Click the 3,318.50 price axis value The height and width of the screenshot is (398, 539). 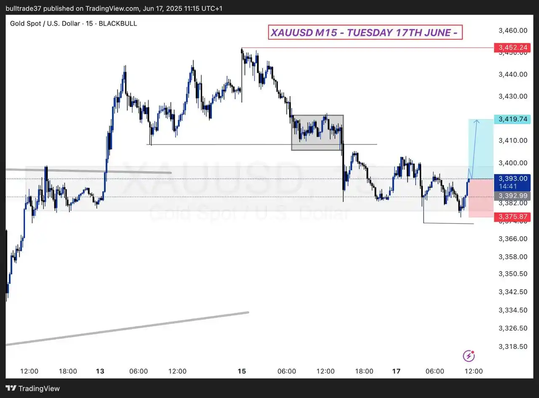[x=512, y=347]
